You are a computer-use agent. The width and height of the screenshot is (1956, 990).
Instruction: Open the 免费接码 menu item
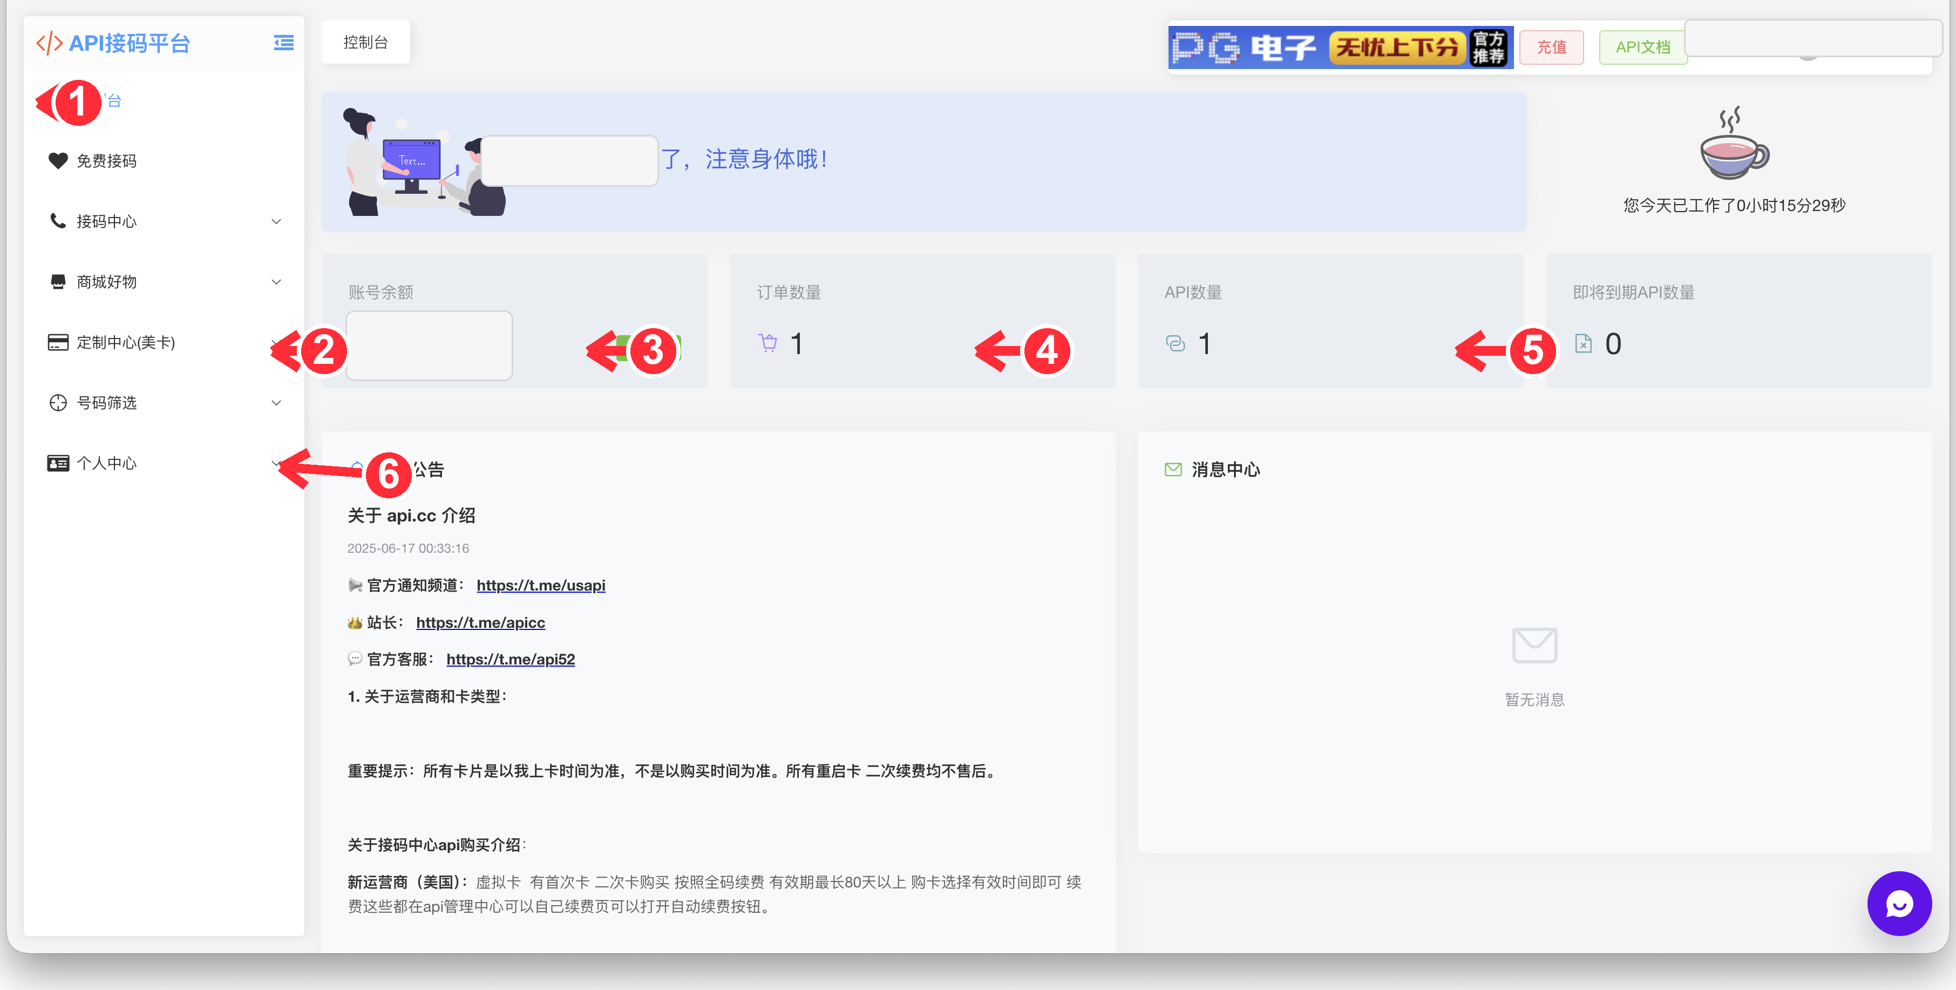[164, 161]
